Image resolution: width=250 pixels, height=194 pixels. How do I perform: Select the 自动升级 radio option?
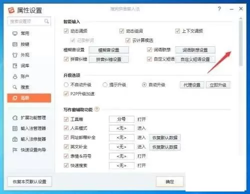click(144, 85)
